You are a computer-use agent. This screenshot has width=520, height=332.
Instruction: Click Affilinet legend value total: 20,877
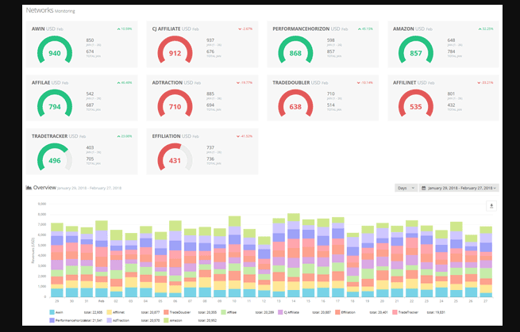pyautogui.click(x=151, y=312)
